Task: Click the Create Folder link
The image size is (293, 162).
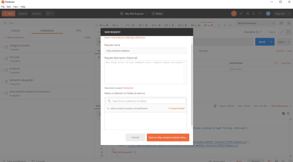Action: click(x=176, y=108)
